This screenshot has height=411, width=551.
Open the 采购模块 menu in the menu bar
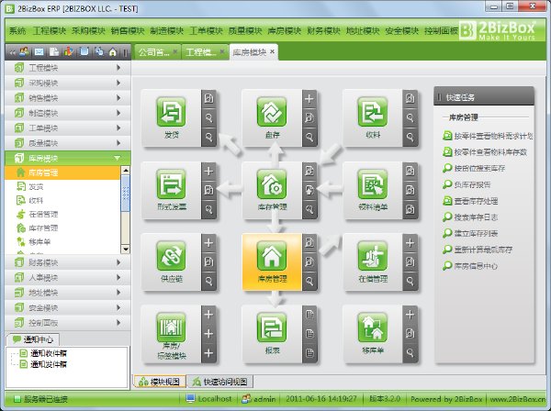(x=88, y=31)
